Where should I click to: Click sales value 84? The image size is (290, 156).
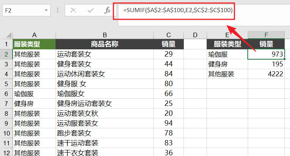click(x=169, y=74)
